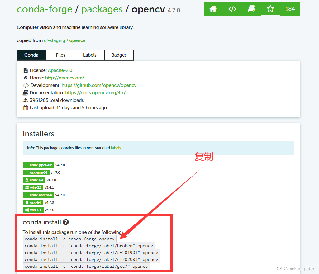Visit the http://opencv.org/ home link
The width and height of the screenshot is (319, 274).
pos(65,78)
